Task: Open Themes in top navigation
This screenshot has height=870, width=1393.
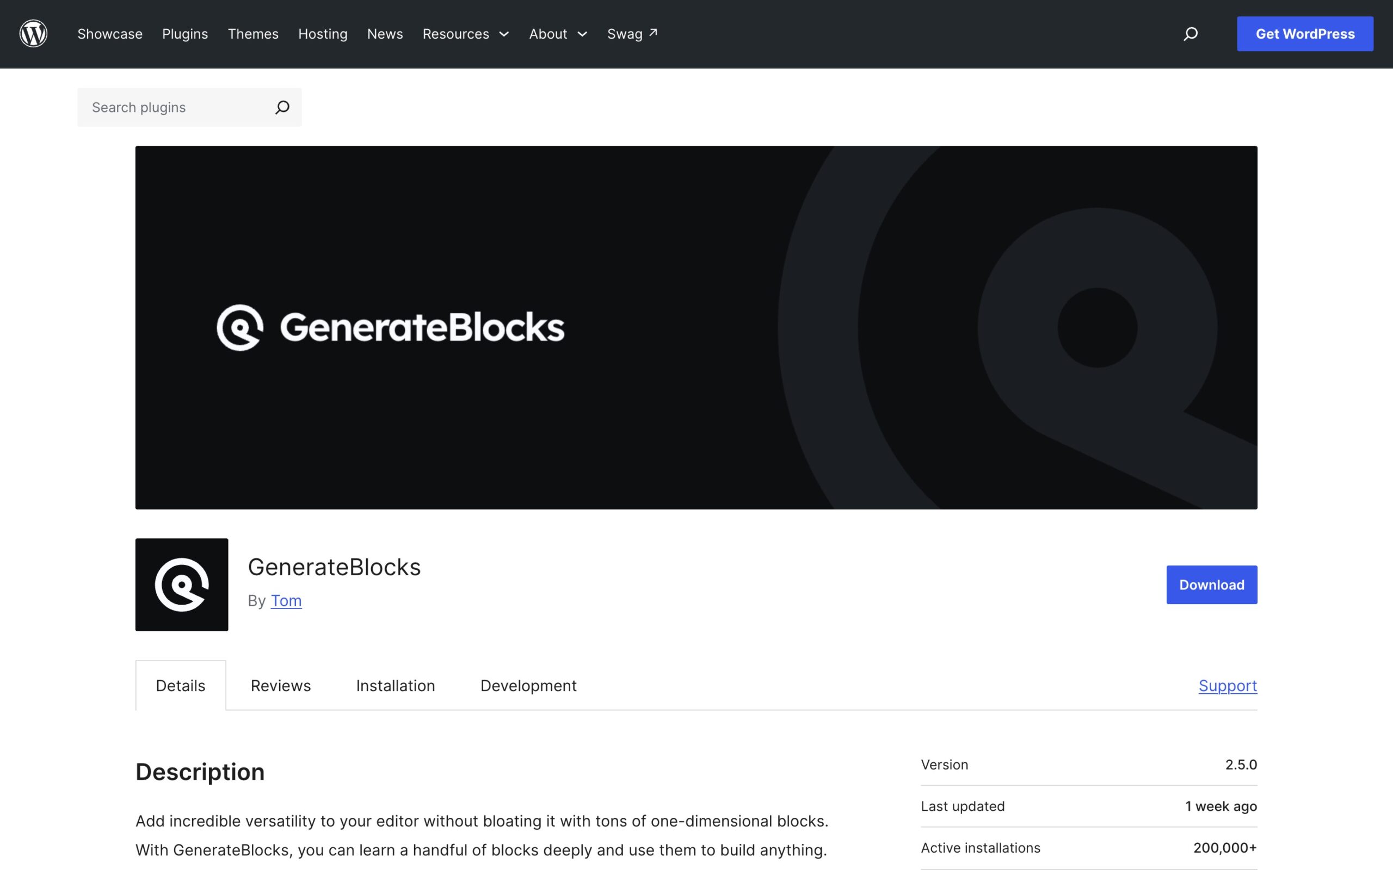Action: (x=253, y=34)
